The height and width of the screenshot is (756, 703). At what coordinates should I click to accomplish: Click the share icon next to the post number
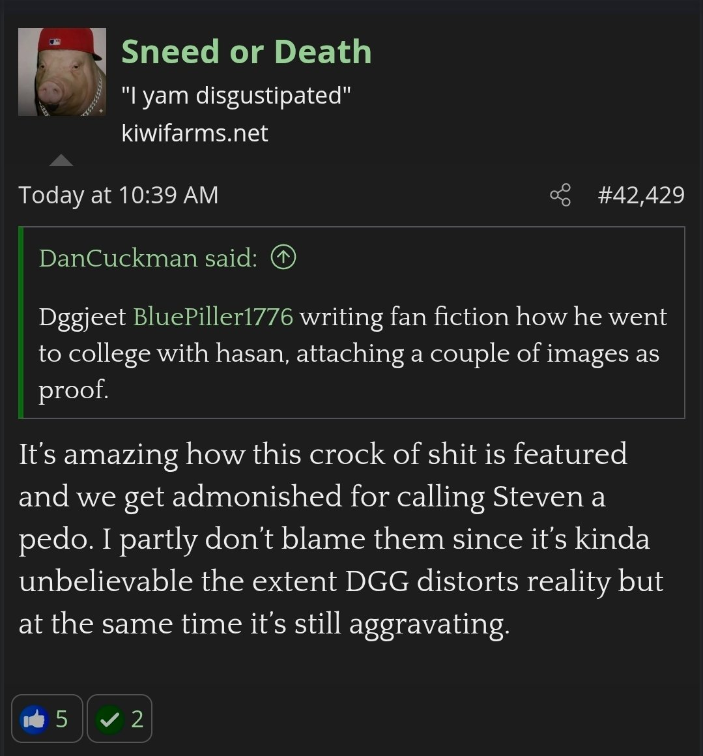[560, 195]
